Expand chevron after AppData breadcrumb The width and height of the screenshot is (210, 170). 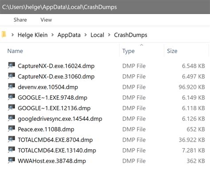pyautogui.click(x=86, y=35)
